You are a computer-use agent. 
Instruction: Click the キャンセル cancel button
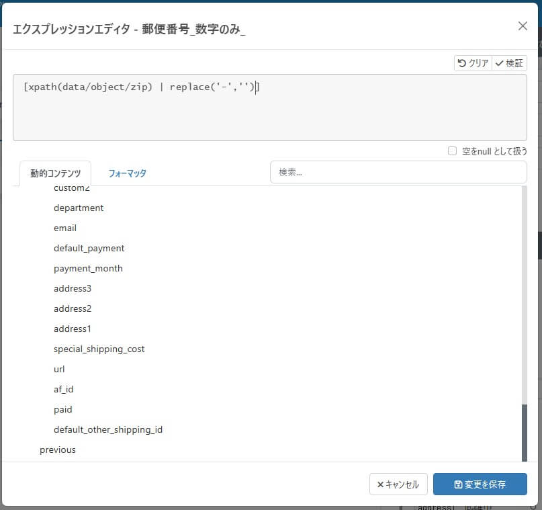(398, 484)
